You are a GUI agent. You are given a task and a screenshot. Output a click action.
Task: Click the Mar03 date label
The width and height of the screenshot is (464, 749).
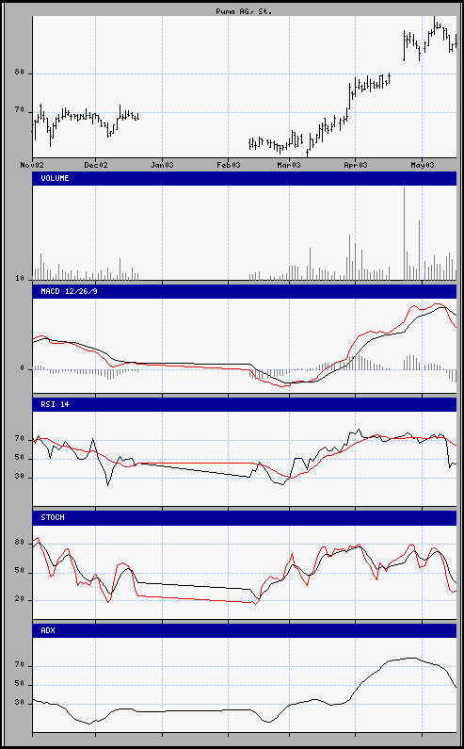[289, 165]
